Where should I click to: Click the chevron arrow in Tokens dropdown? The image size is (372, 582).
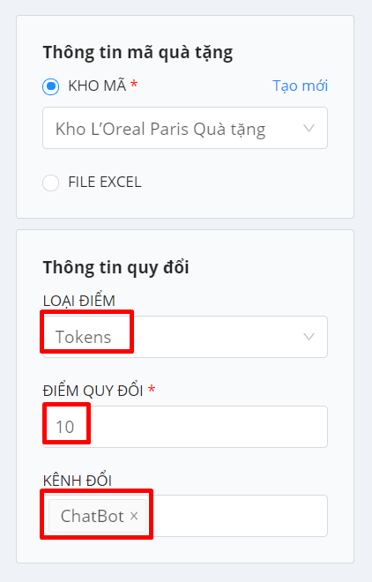click(x=309, y=337)
